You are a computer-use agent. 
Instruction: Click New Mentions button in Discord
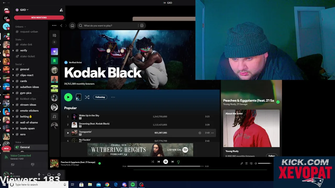pos(39,17)
